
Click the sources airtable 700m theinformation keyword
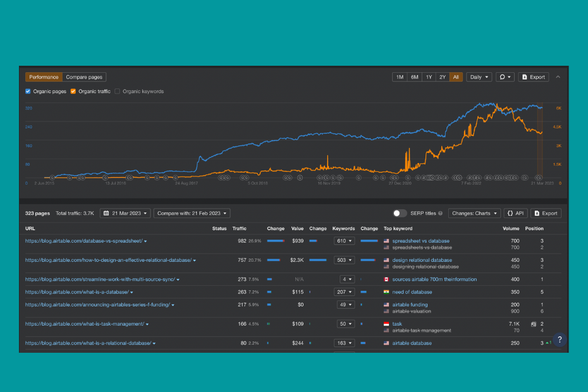tap(434, 279)
